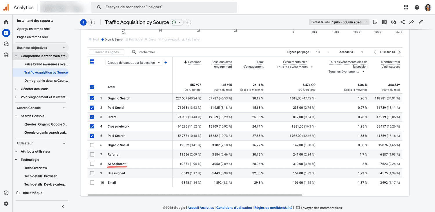This screenshot has width=435, height=212.
Task: Uncheck the Cross-network row checkbox
Action: [x=92, y=126]
